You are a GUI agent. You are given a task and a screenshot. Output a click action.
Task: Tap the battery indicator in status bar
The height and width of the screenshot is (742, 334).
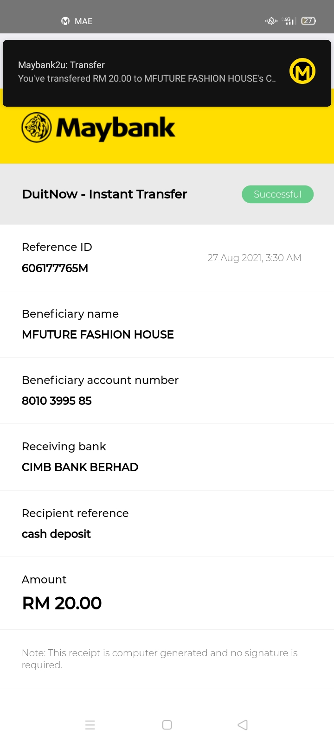(308, 21)
